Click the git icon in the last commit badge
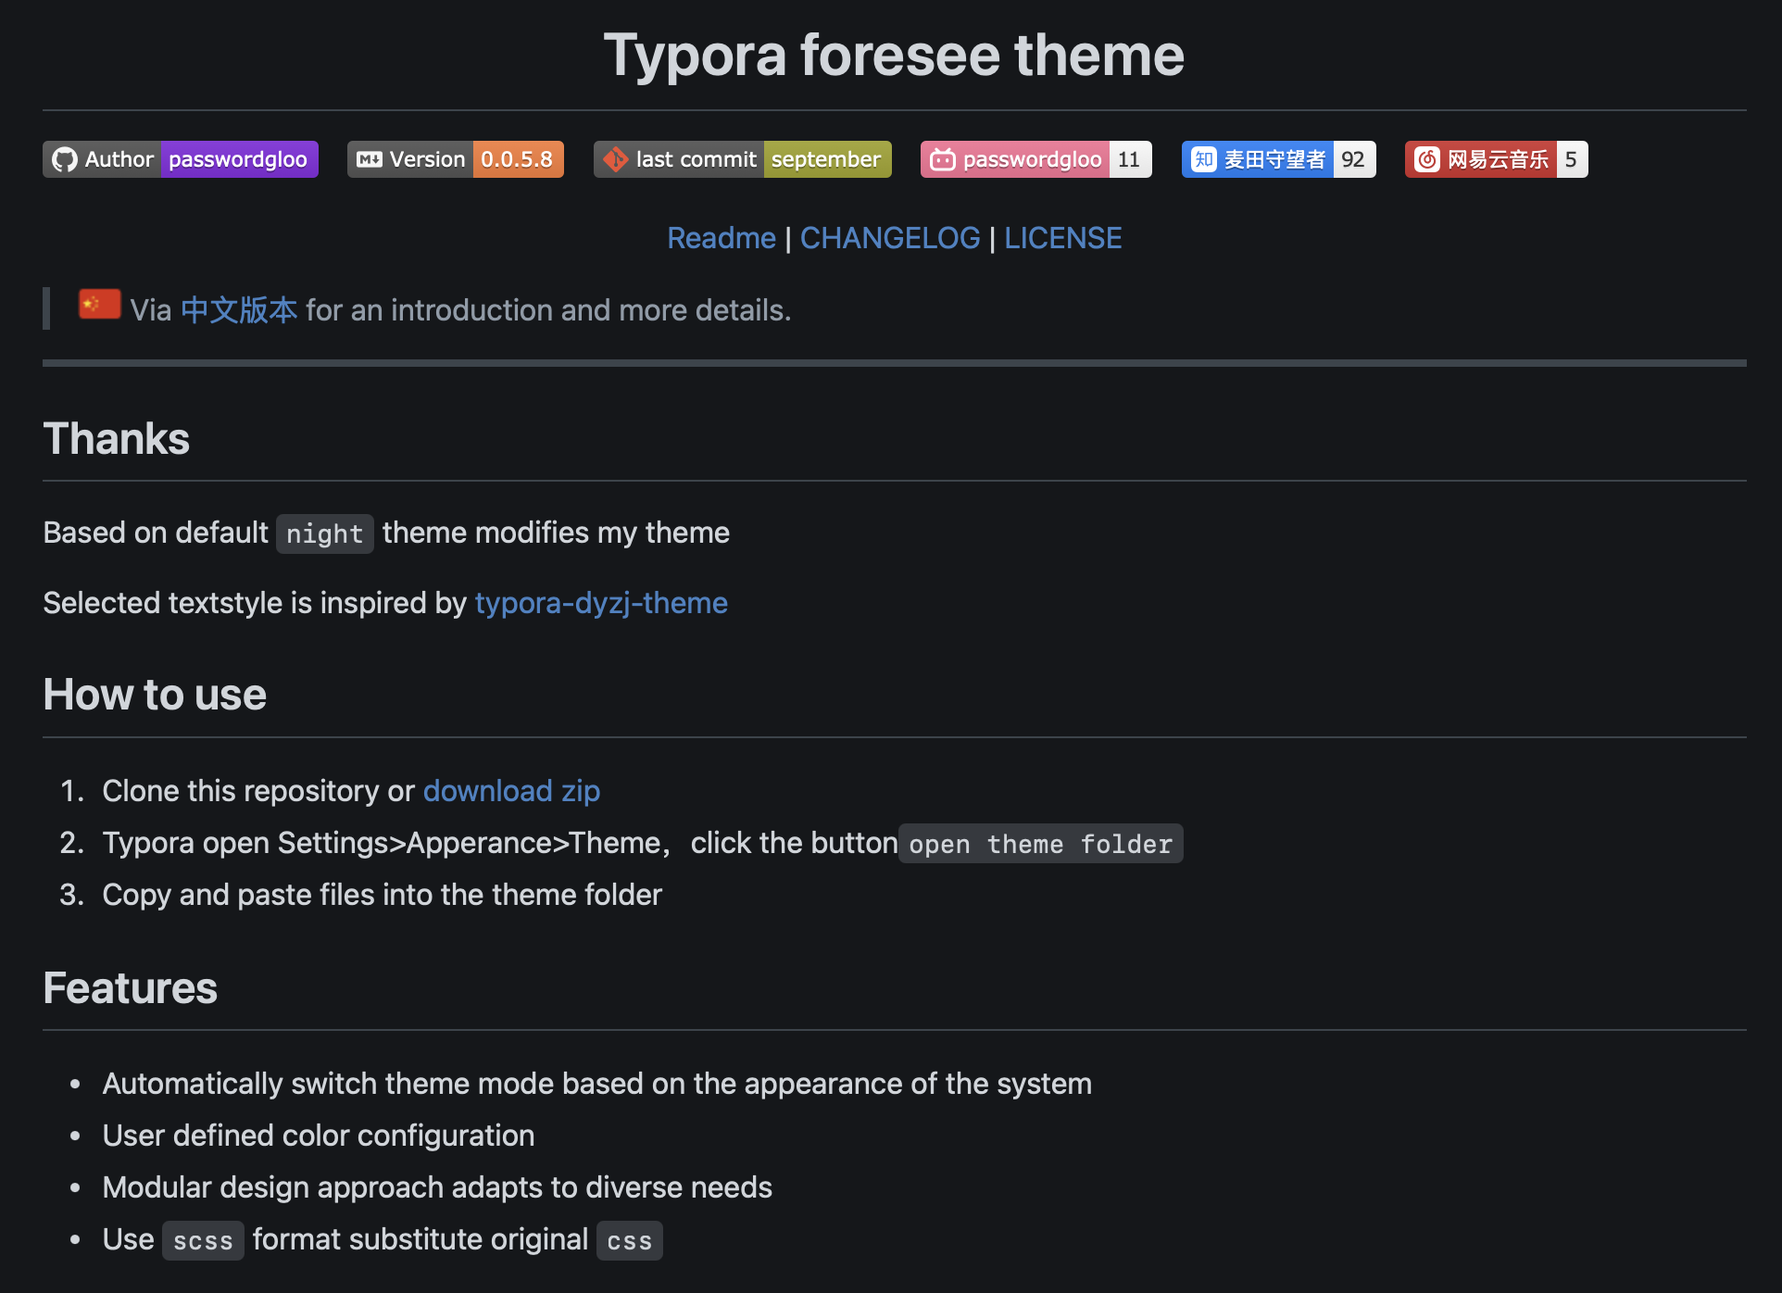Image resolution: width=1782 pixels, height=1293 pixels. (615, 159)
